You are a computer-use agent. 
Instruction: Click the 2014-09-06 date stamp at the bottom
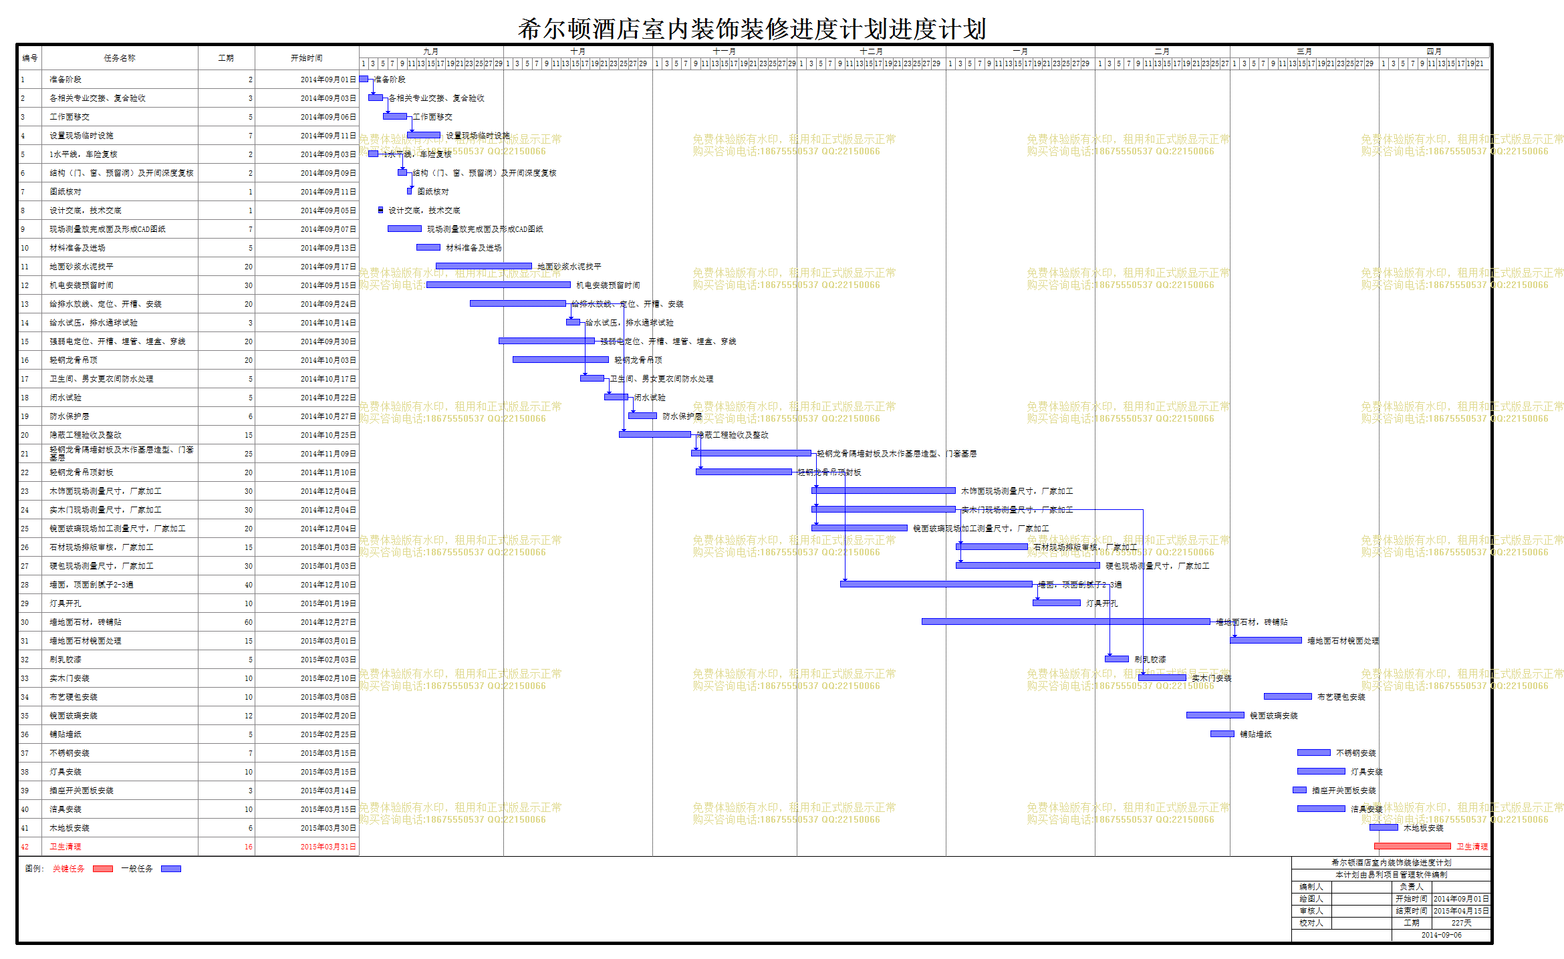coord(1442,935)
